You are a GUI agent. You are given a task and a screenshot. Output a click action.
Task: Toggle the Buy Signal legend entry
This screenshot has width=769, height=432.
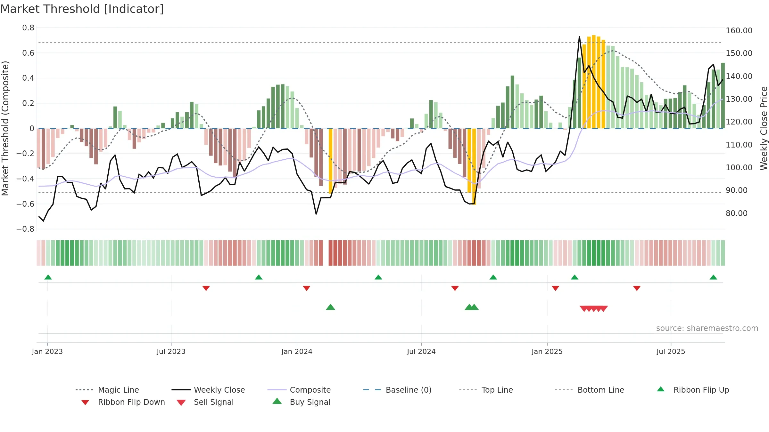click(301, 402)
